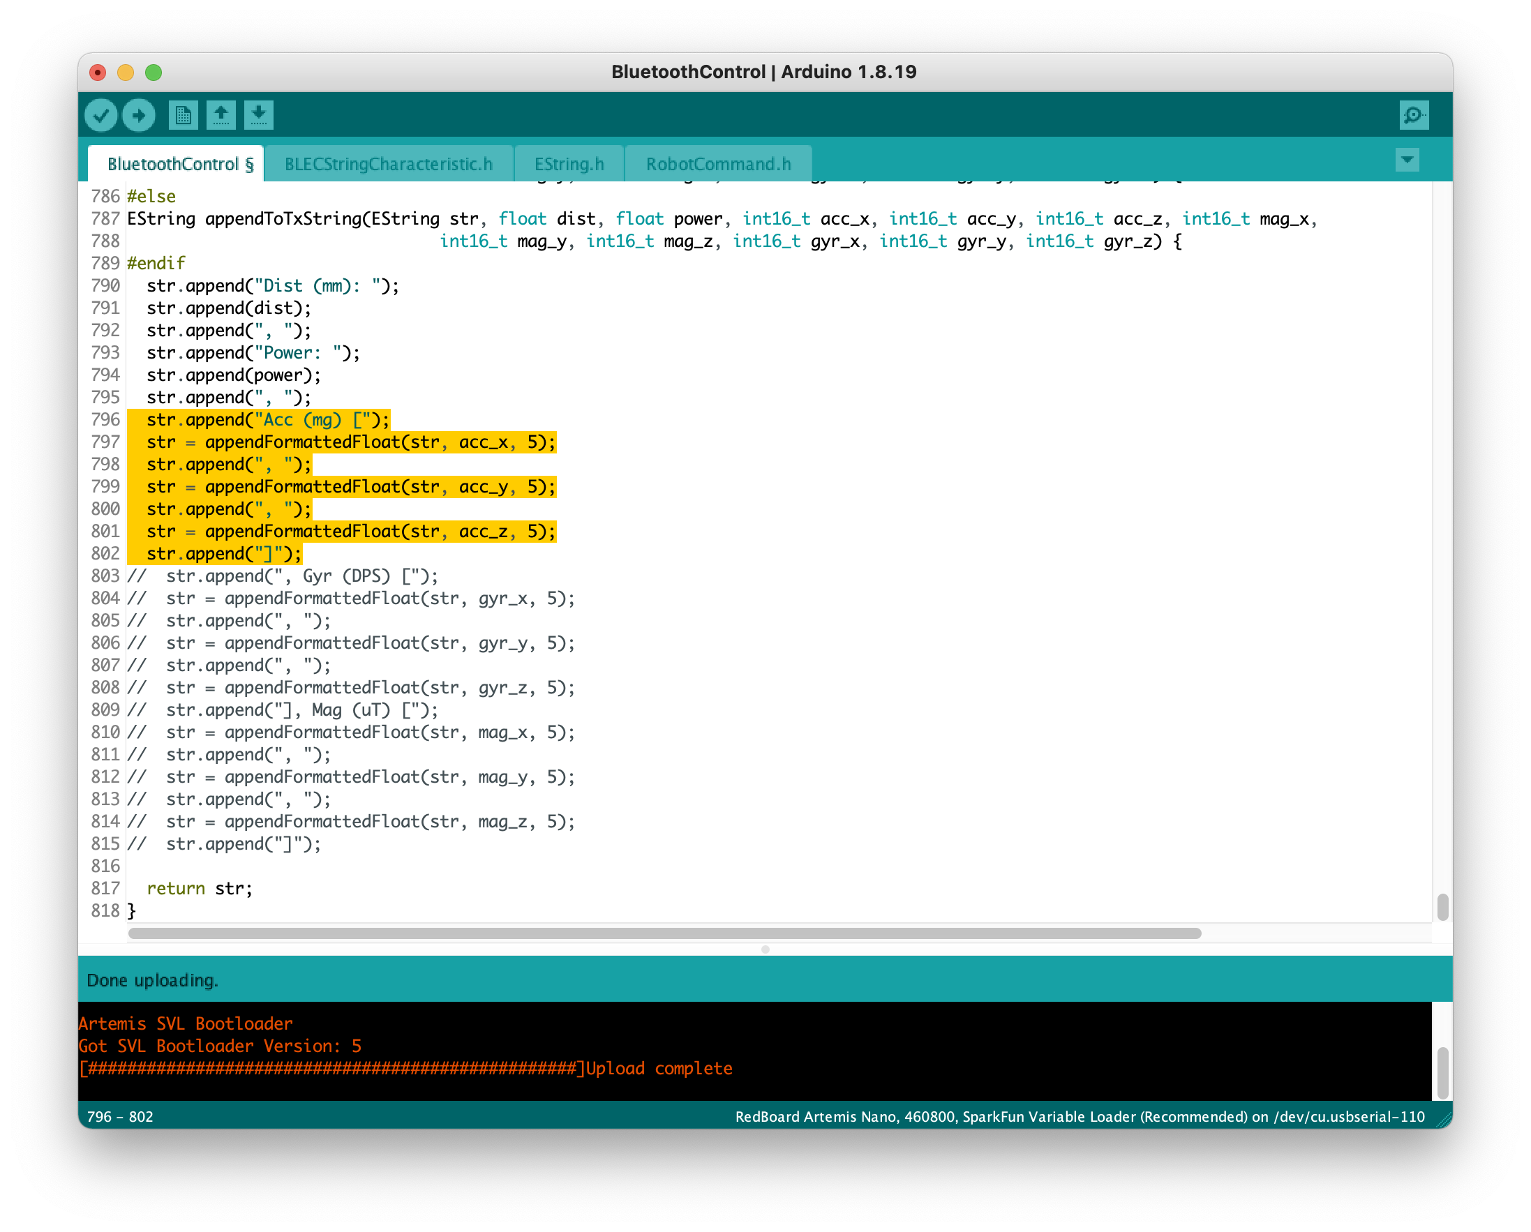Click the commented 'Mag (uT)' line 809
Viewport: 1531px width, 1232px height.
283,710
